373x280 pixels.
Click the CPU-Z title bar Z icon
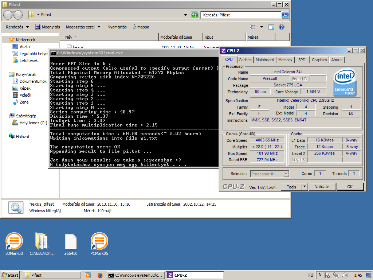tap(223, 50)
